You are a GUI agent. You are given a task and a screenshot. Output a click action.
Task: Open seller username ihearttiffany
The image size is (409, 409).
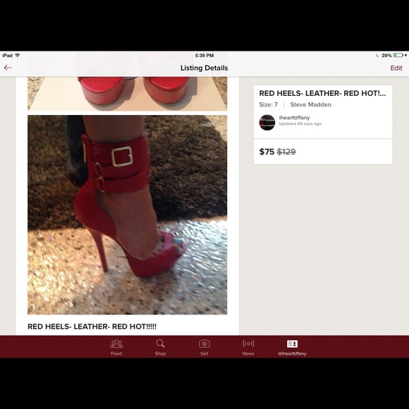[x=294, y=118]
